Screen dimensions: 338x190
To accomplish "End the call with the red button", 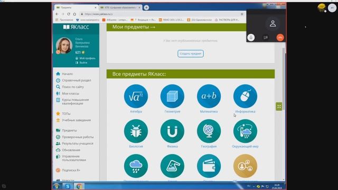I will [280, 37].
